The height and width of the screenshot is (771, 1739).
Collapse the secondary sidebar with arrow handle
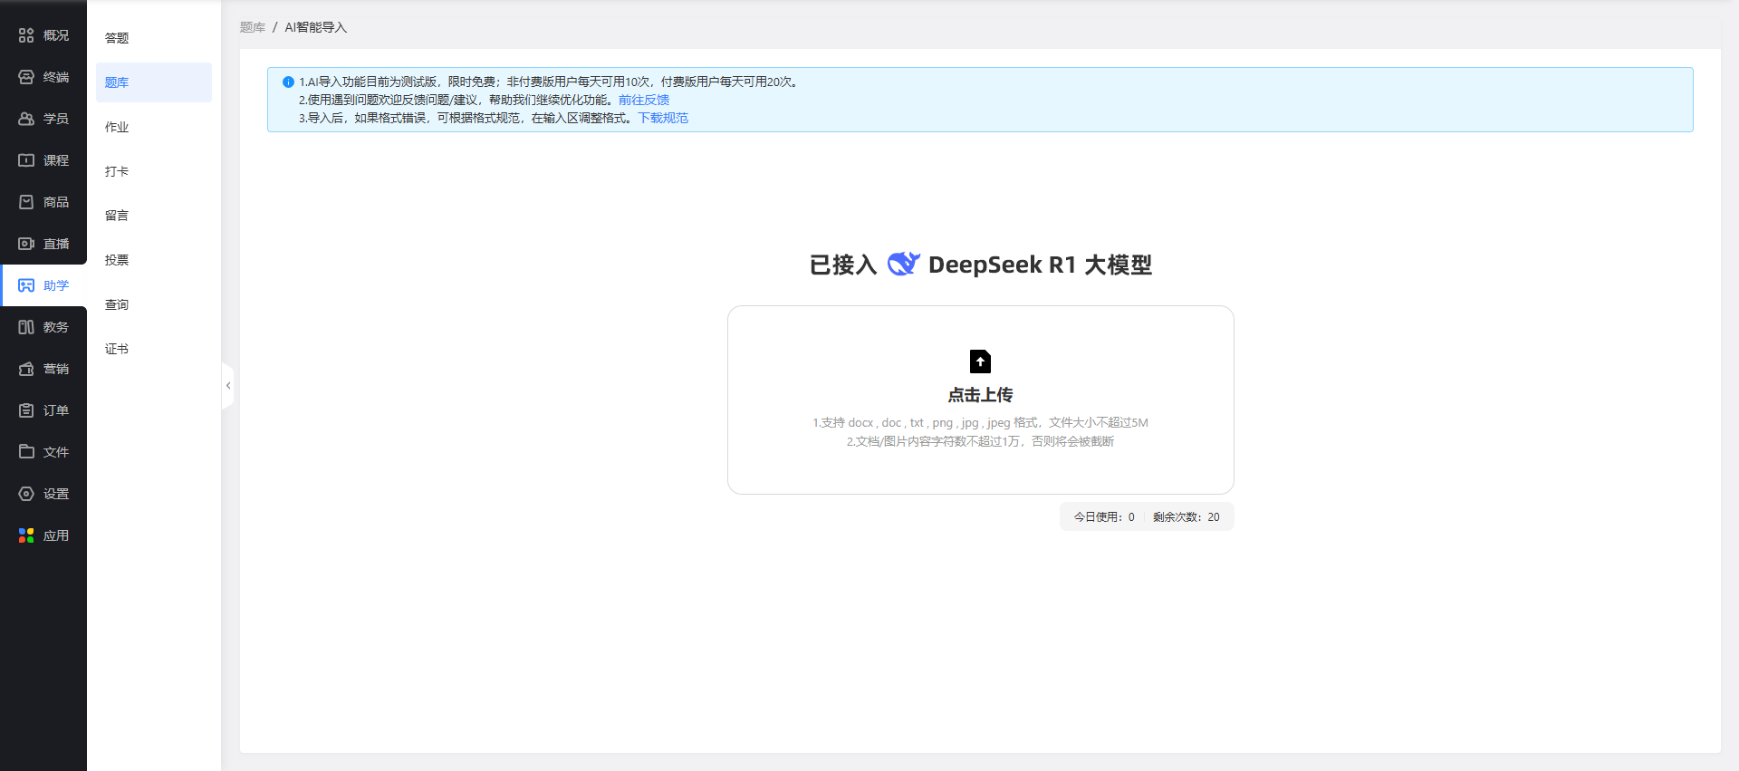coord(228,386)
